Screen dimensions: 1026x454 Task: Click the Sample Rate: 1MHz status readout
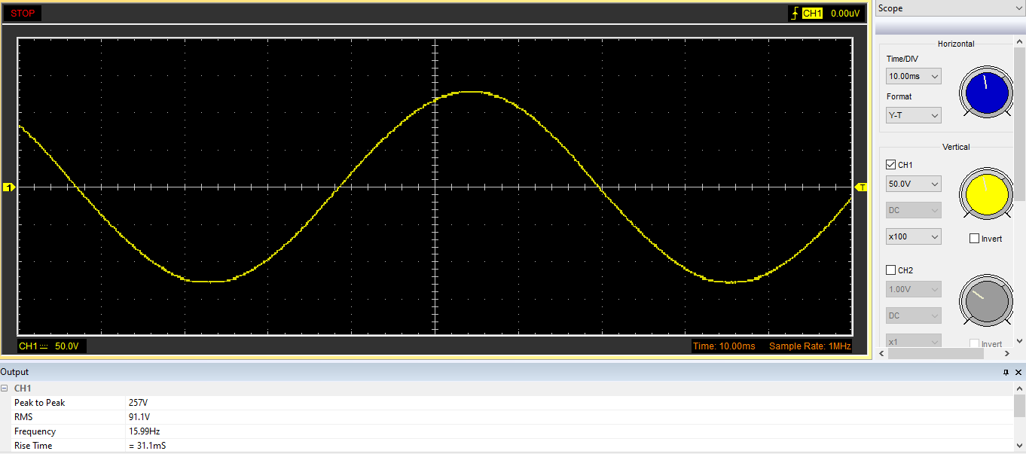(810, 346)
